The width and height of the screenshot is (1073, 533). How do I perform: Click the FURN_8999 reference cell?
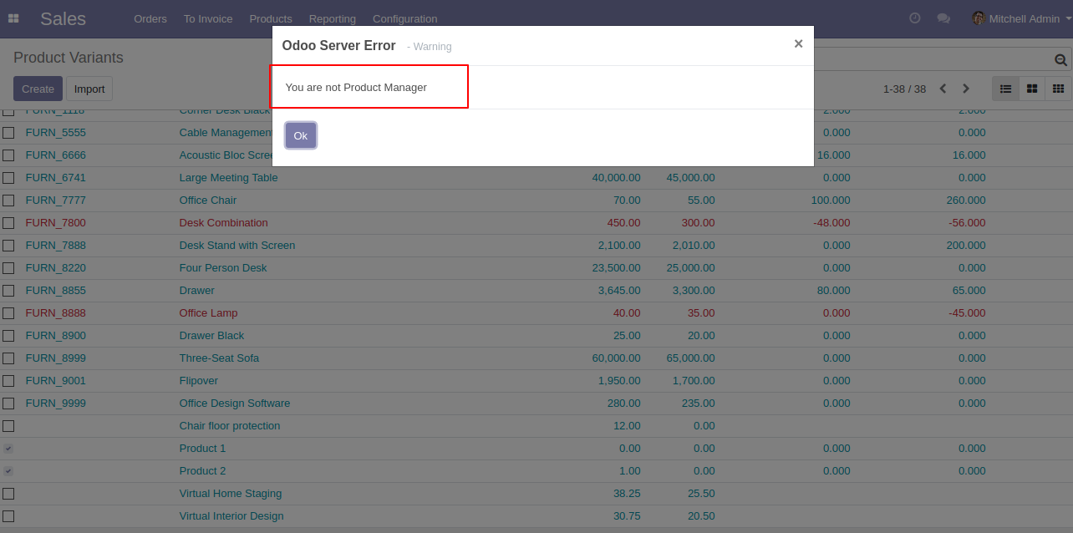[55, 358]
